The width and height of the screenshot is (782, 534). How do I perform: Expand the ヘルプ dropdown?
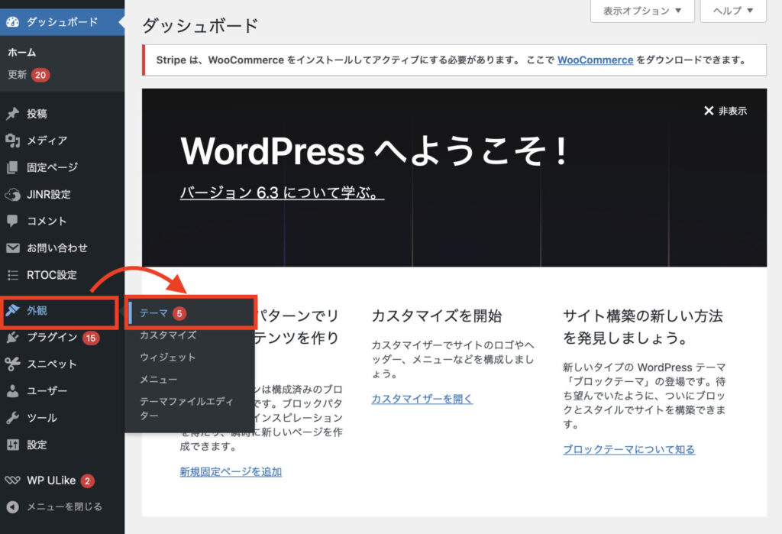[x=731, y=11]
